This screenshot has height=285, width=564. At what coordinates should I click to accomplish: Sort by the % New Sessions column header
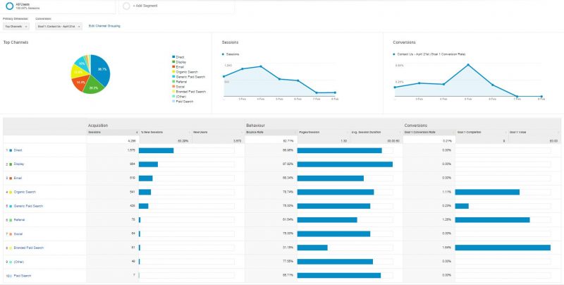click(x=165, y=133)
